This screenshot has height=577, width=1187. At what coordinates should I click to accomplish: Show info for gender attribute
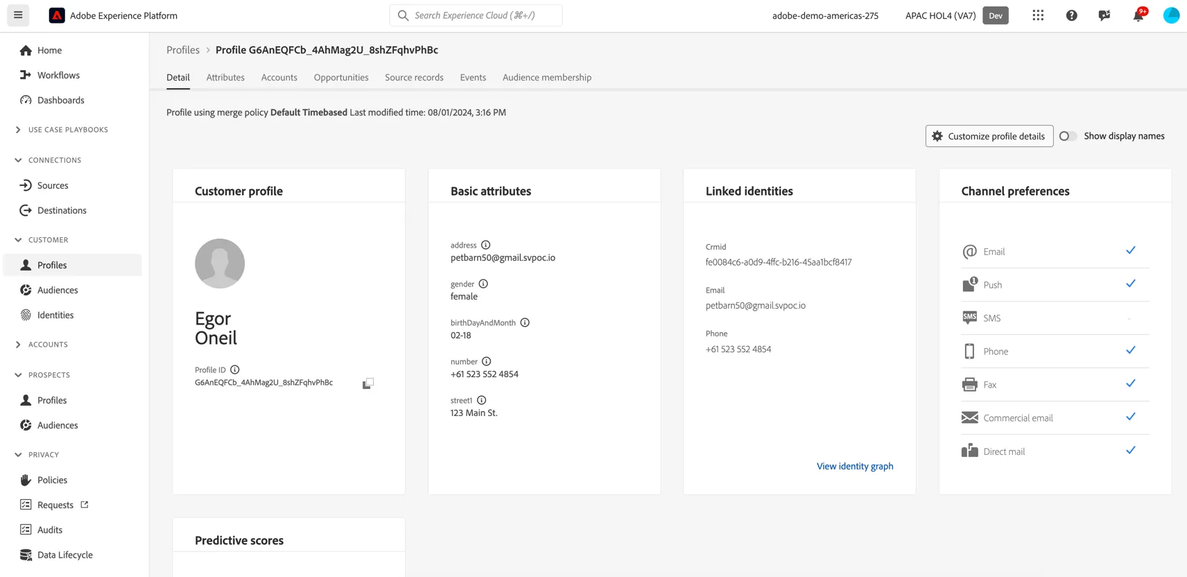(x=483, y=284)
